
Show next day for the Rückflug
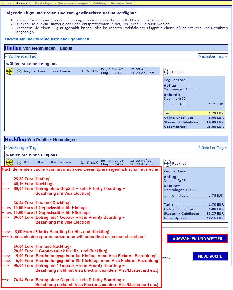[x=213, y=148]
